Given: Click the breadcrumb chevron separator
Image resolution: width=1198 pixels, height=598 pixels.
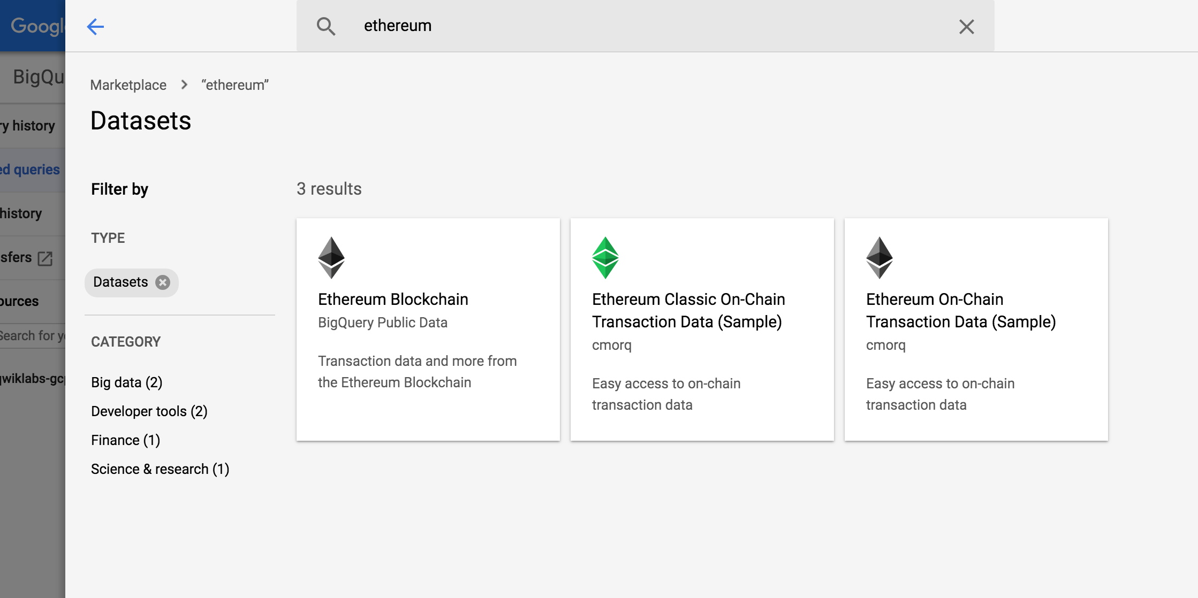Looking at the screenshot, I should [184, 85].
